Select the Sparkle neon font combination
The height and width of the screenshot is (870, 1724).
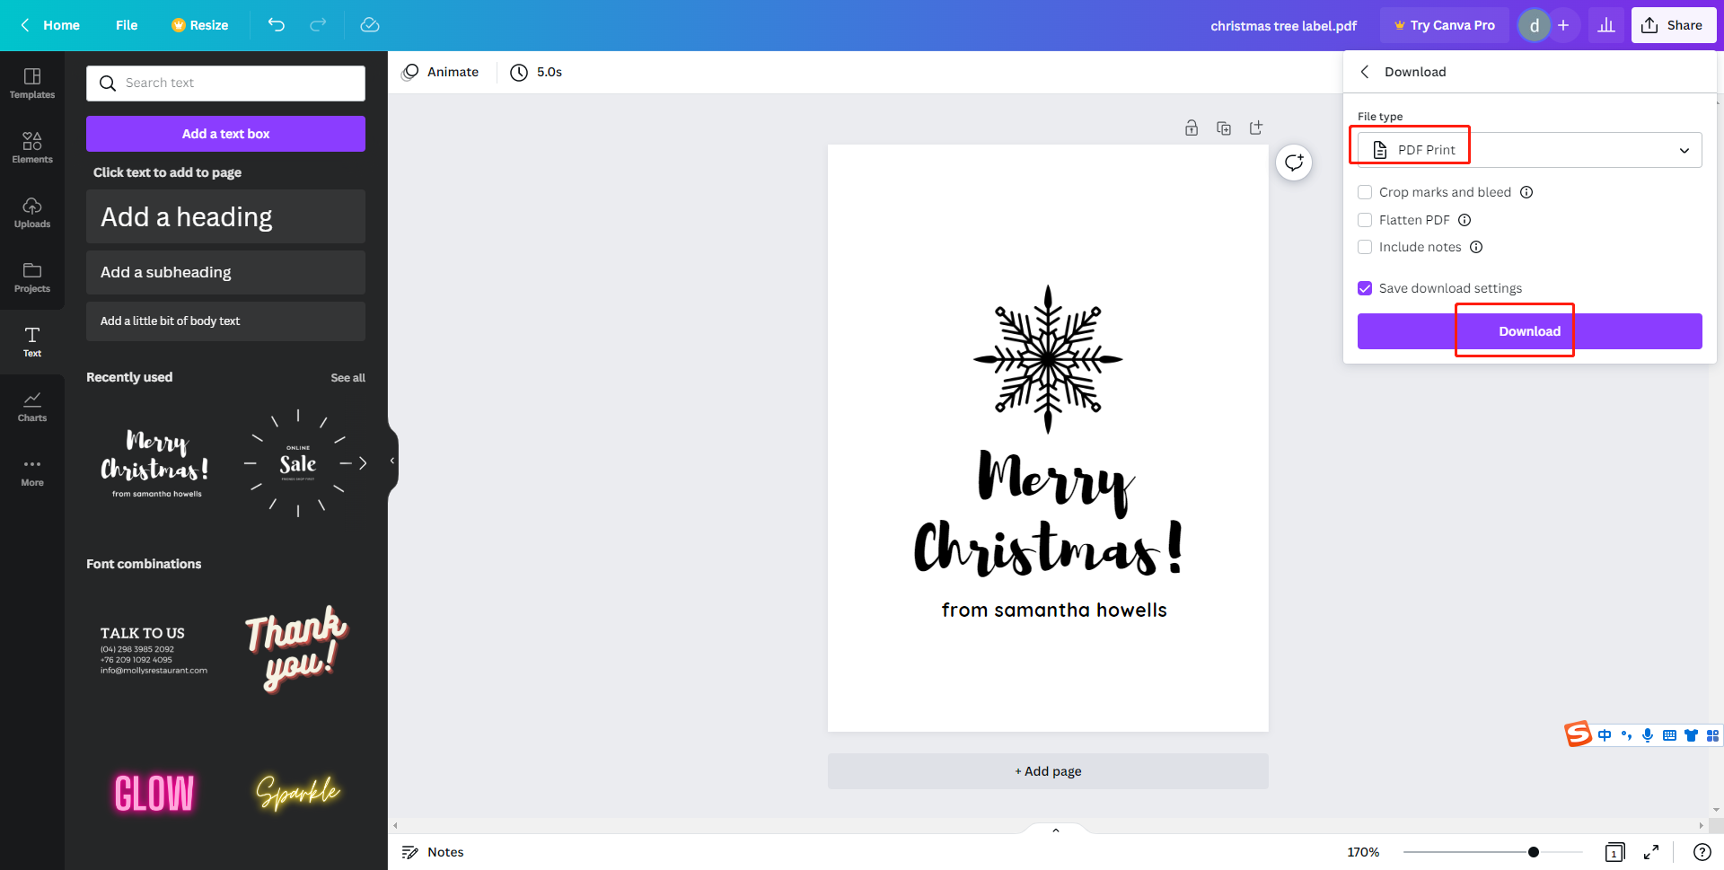[x=298, y=794]
